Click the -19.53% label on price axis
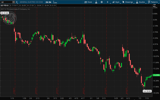This screenshot has height=100, width=160. (x=156, y=93)
